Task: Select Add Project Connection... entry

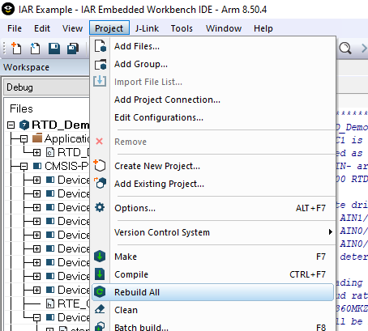Action: click(213, 100)
